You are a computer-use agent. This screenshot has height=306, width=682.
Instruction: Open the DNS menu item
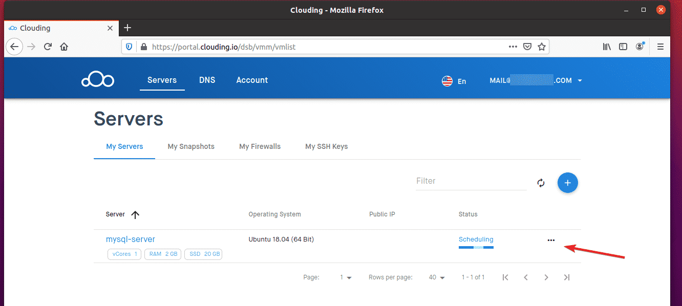207,80
